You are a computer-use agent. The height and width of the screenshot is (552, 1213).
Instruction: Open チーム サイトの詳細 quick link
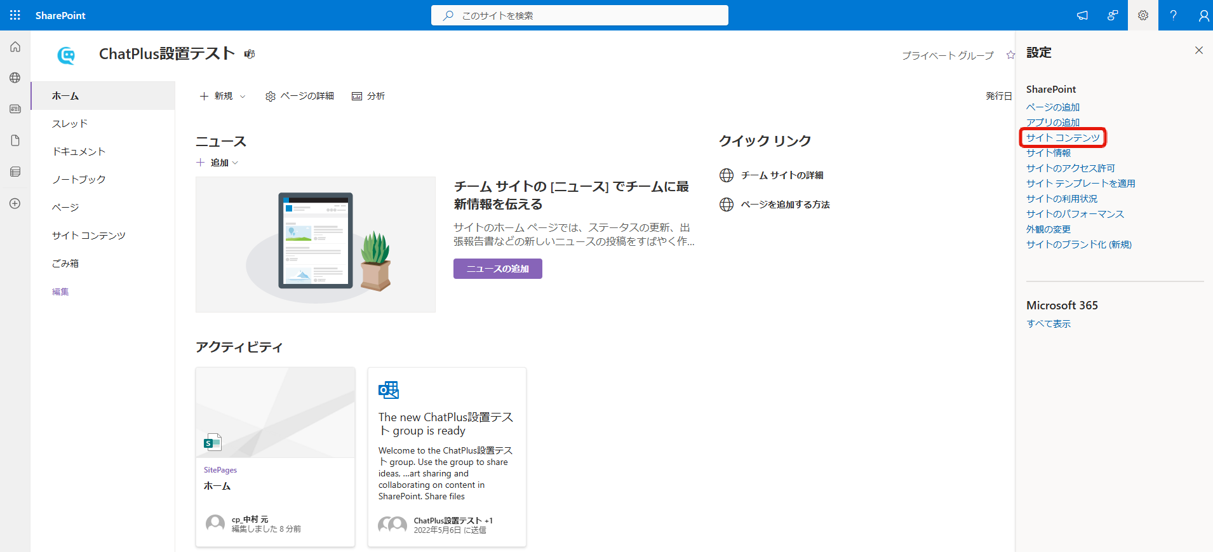pos(782,175)
